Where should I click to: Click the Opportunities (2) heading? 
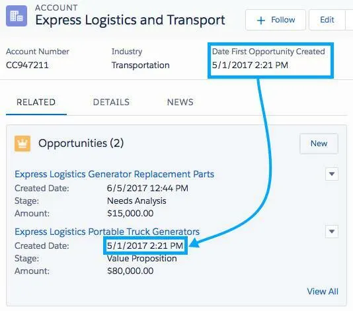pyautogui.click(x=81, y=144)
